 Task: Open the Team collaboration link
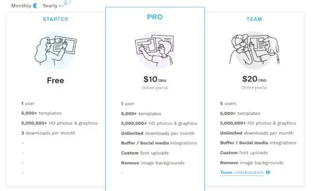click(x=242, y=172)
